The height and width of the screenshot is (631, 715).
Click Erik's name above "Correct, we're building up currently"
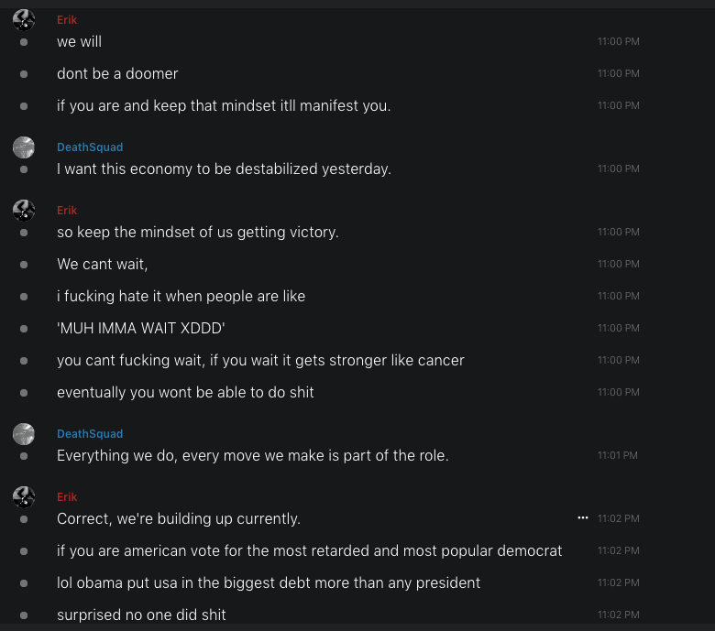(67, 497)
